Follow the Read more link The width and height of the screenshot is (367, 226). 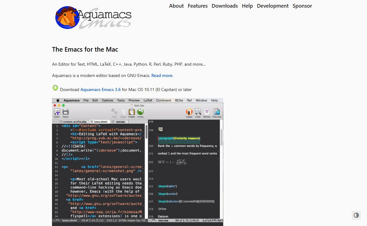tap(162, 75)
